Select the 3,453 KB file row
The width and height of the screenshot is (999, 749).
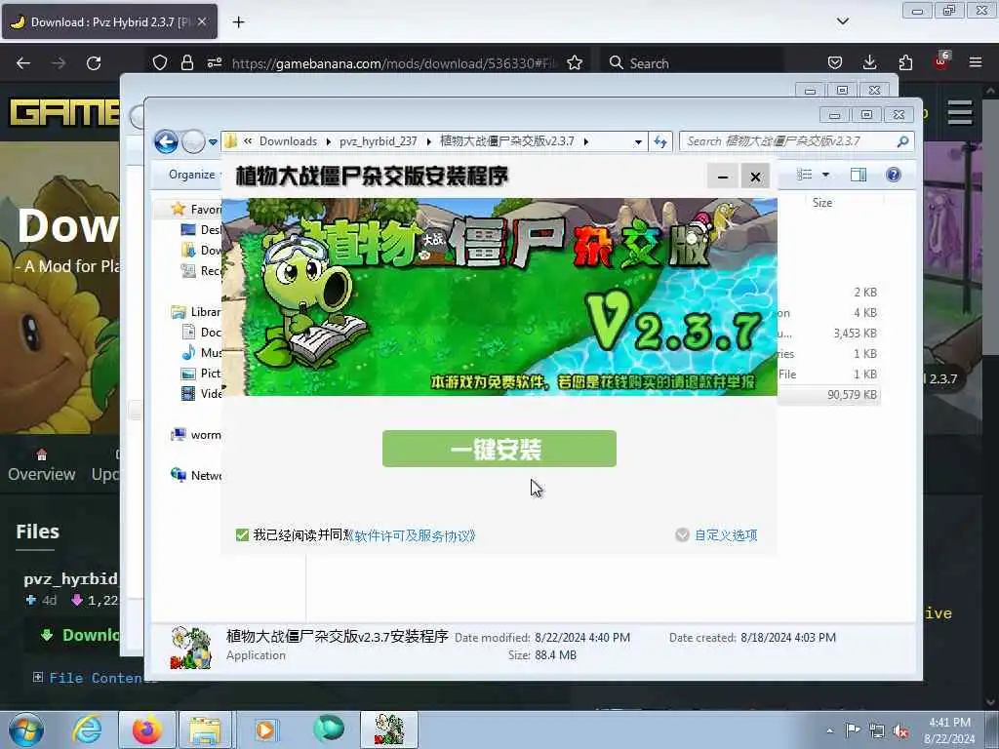(x=828, y=334)
